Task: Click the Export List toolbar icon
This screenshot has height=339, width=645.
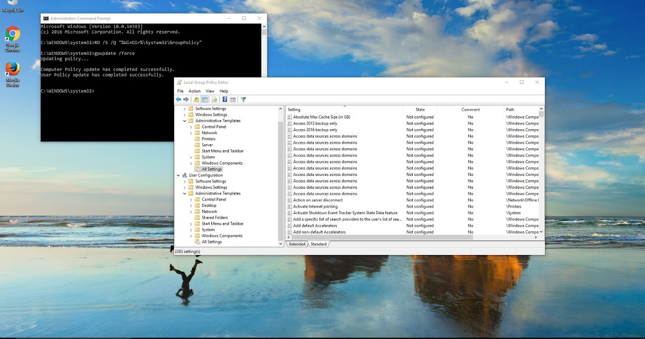Action: coord(214,99)
